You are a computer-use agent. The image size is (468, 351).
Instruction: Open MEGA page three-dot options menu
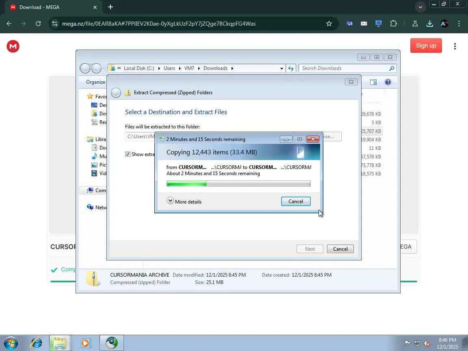tap(455, 46)
